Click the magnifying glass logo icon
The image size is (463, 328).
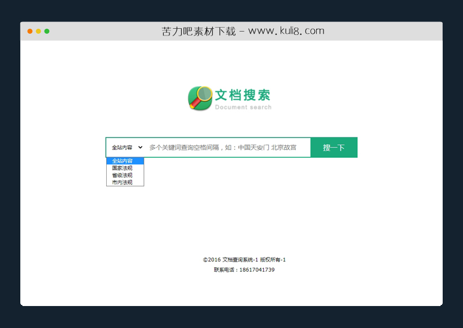(x=199, y=98)
